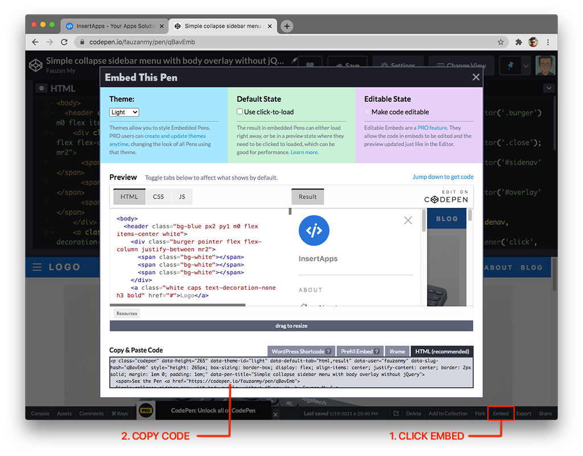Click BLOG in the background page nav

[x=531, y=267]
